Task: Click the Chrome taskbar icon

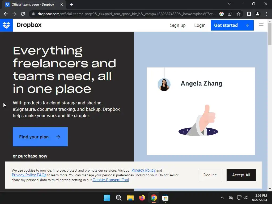Action: click(x=154, y=198)
